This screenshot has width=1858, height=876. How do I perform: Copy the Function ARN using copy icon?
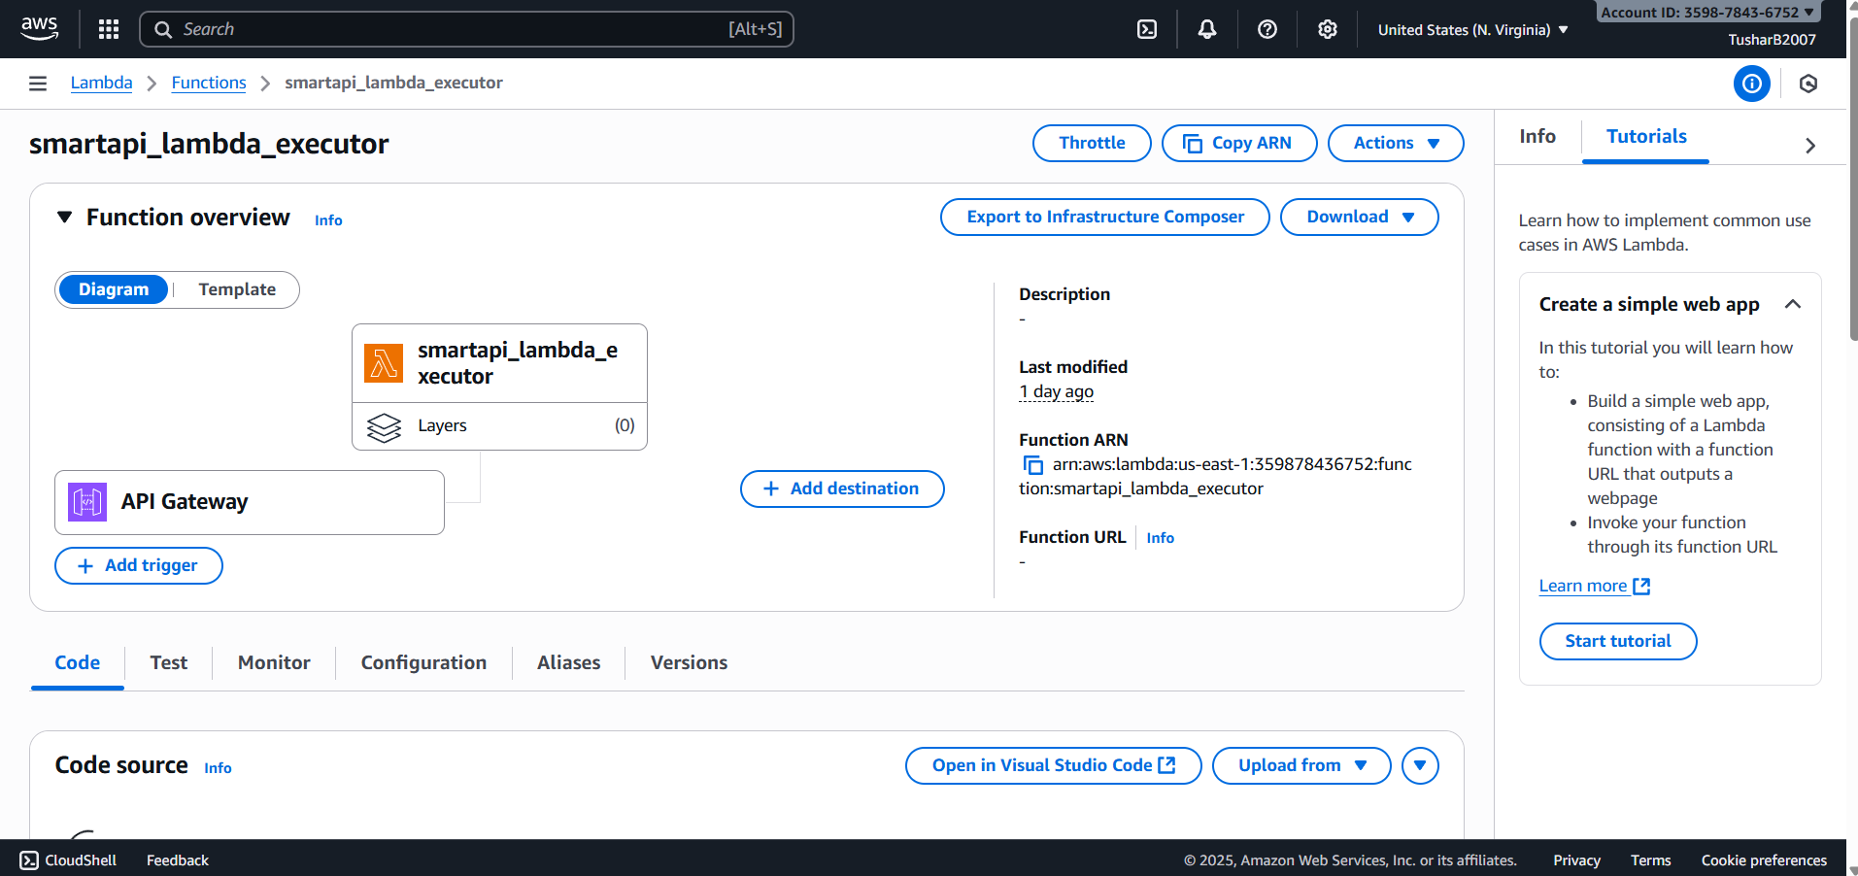coord(1032,465)
